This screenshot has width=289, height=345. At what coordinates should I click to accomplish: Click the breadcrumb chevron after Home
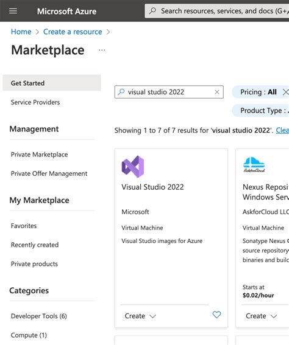coord(37,32)
